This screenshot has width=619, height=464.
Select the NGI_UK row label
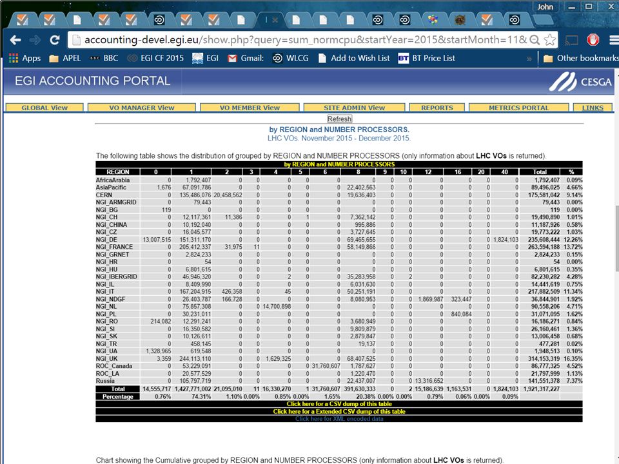tap(106, 359)
